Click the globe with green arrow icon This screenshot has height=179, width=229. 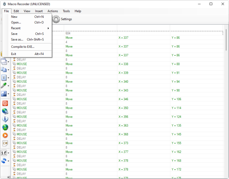point(5,127)
